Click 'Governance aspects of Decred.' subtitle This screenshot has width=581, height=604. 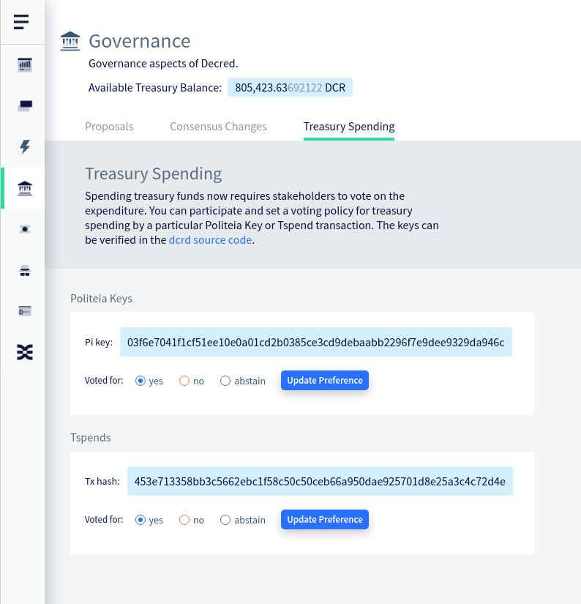pyautogui.click(x=163, y=64)
